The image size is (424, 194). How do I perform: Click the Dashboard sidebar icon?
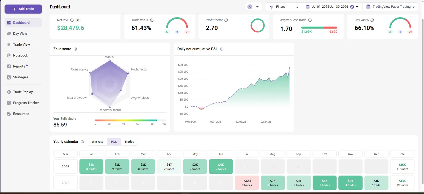pos(9,23)
